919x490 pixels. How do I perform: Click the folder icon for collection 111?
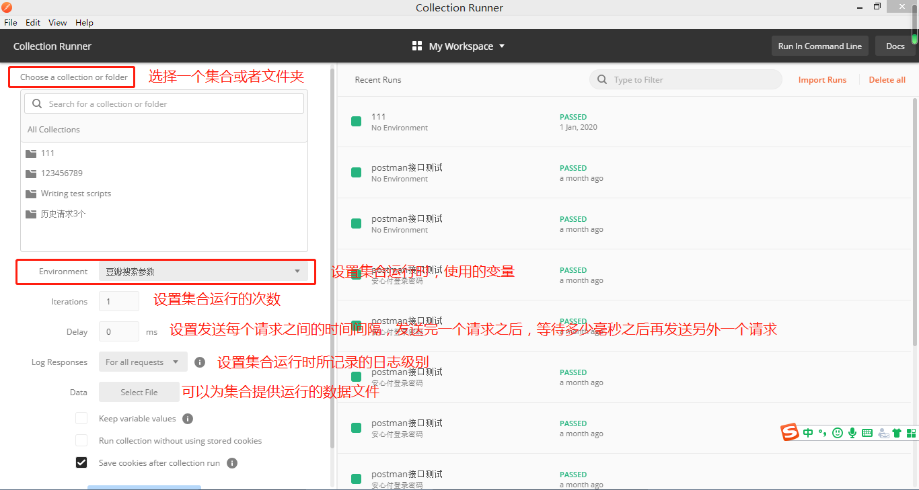click(x=31, y=153)
